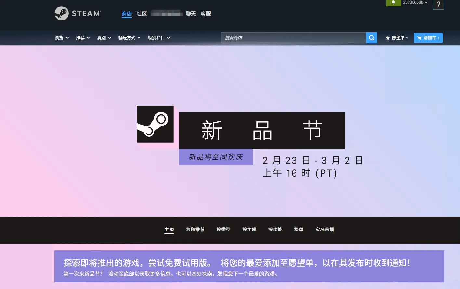Expand the 浏览 dropdown menu
460x289 pixels.
62,38
